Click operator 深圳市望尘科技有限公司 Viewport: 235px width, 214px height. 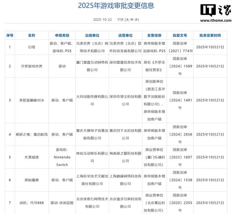tap(126, 100)
